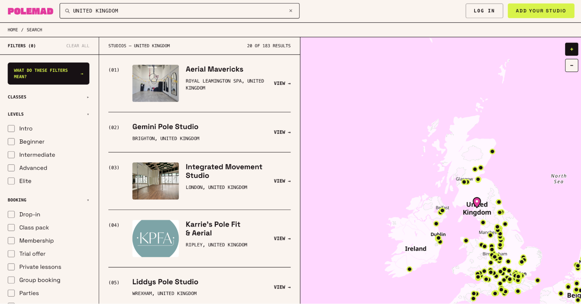Toggle the Membership checkbox
Viewport: 581px width, 304px height.
pos(11,241)
